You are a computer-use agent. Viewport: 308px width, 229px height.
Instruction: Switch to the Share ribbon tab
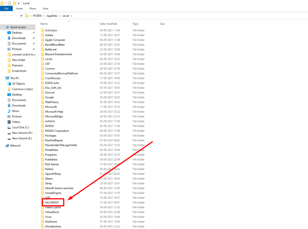[33, 8]
